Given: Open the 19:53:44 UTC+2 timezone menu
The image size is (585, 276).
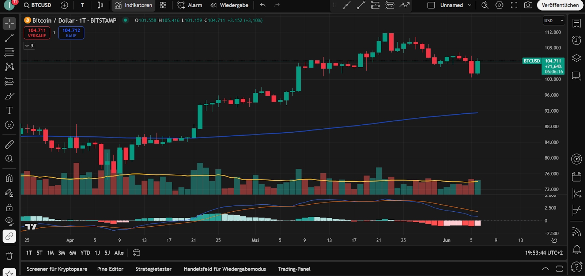Looking at the screenshot, I should tap(544, 253).
